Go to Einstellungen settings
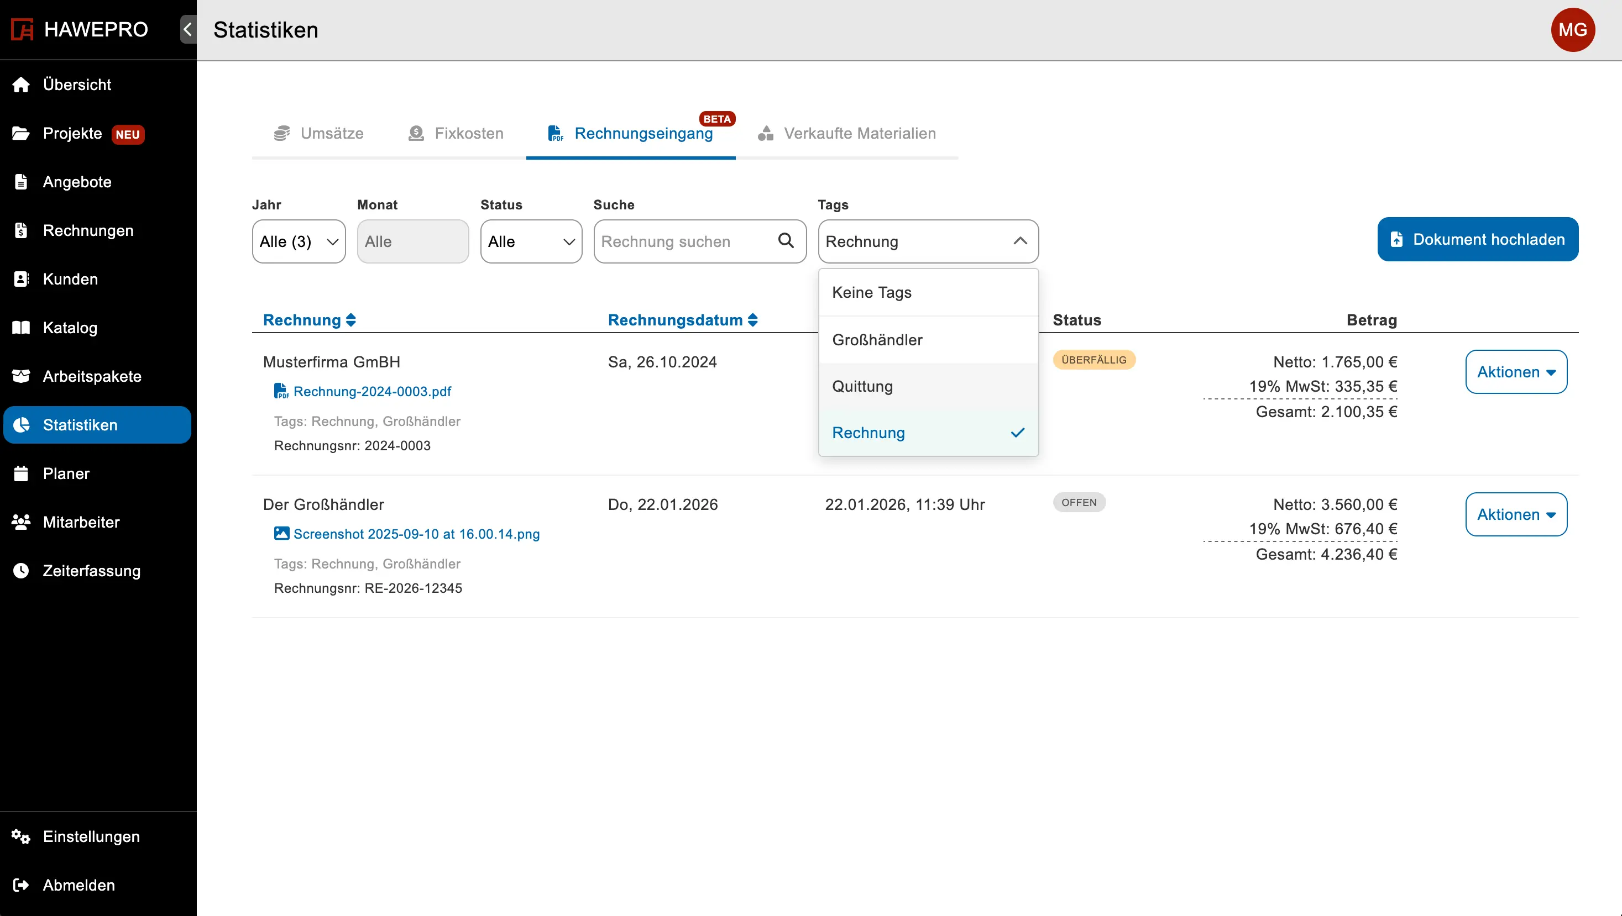 click(x=91, y=836)
